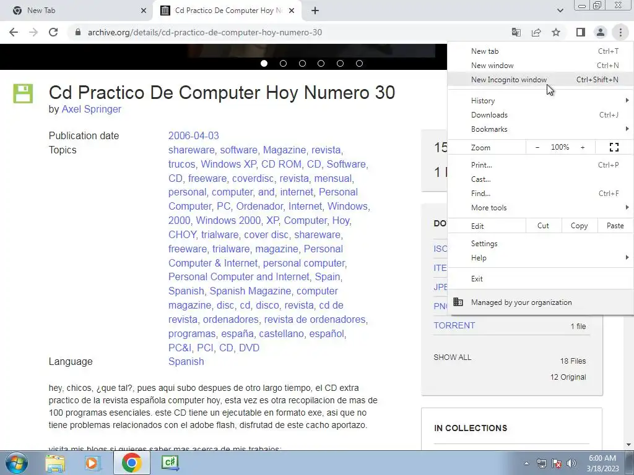Select the first carousel dot
Viewport: 634px width, 475px height.
[264, 64]
